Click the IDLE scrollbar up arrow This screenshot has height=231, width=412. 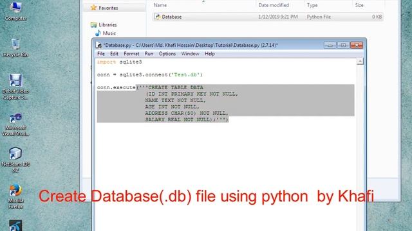[360, 62]
